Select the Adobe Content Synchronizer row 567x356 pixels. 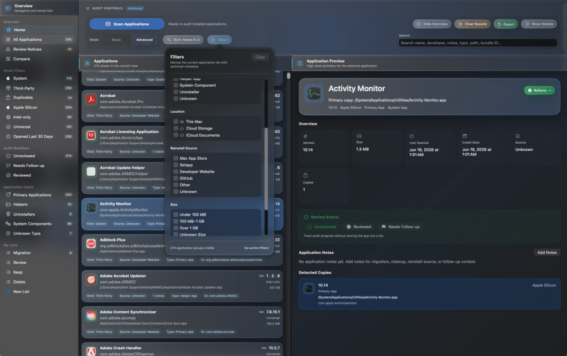182,321
